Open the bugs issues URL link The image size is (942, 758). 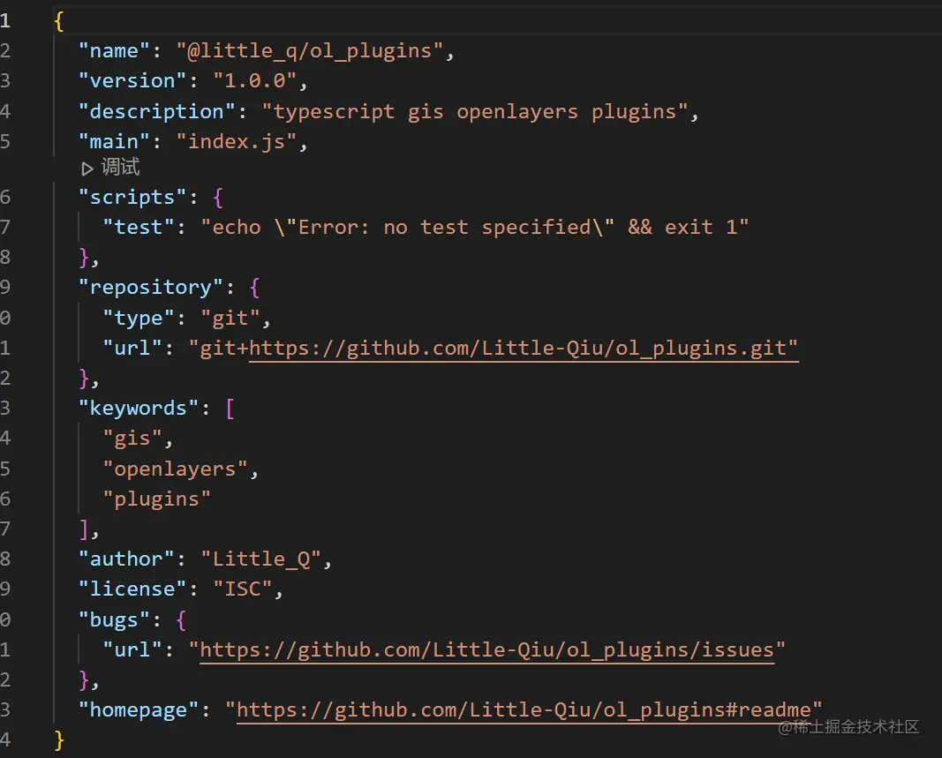[x=486, y=650]
